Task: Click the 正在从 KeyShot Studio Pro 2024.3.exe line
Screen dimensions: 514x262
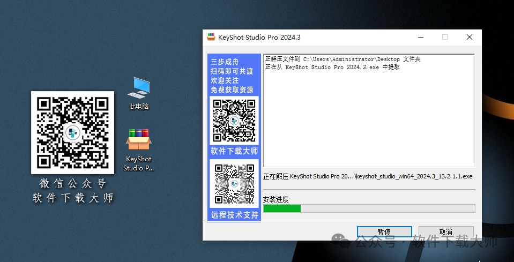Action: click(x=332, y=68)
